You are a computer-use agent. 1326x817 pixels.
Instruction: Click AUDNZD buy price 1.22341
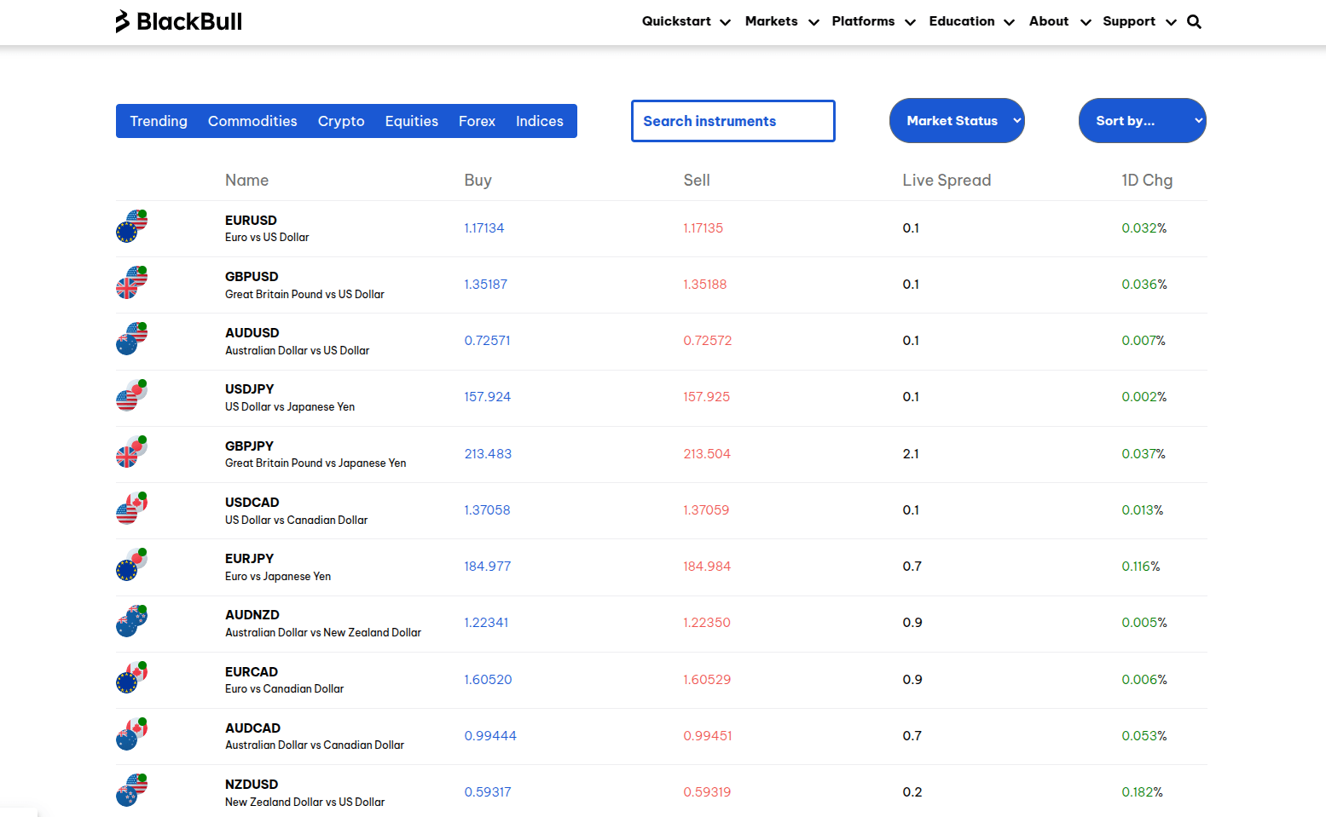coord(486,622)
